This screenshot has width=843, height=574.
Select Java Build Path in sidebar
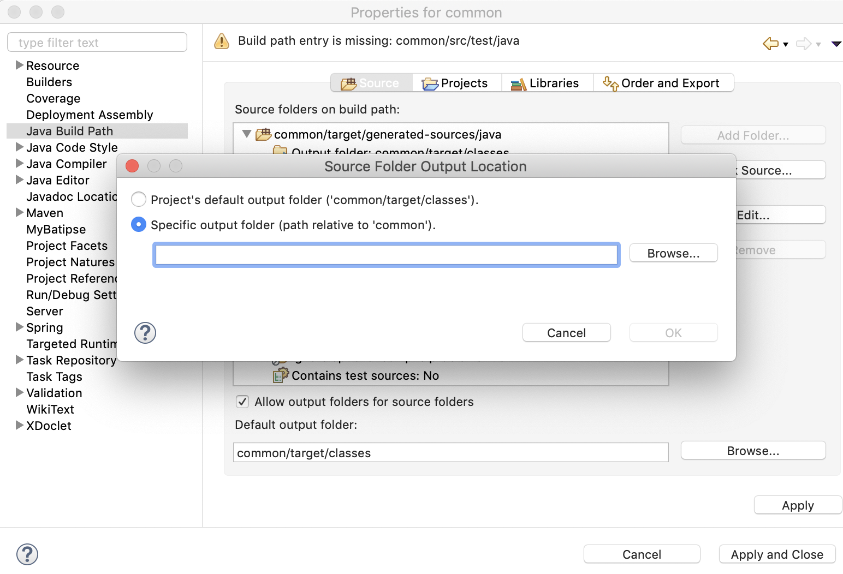point(69,130)
